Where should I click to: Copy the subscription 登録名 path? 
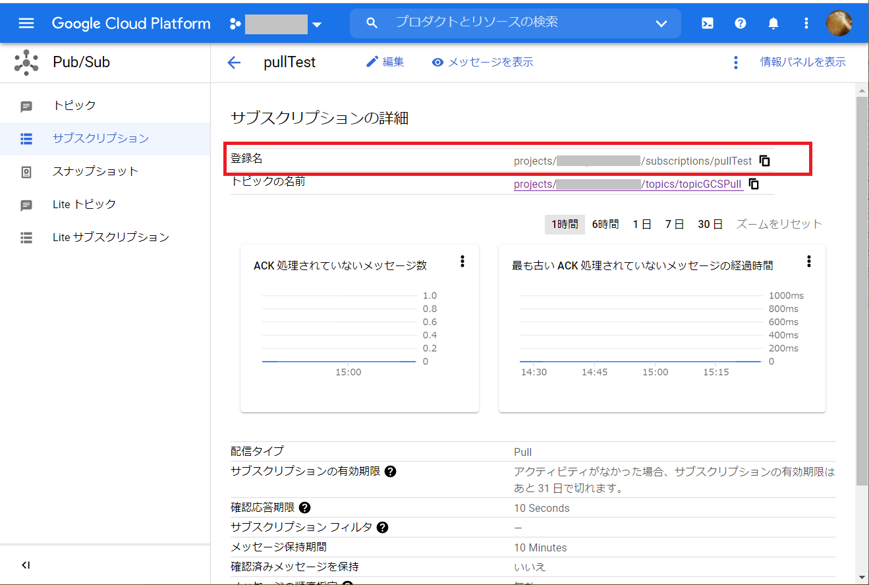click(x=765, y=161)
